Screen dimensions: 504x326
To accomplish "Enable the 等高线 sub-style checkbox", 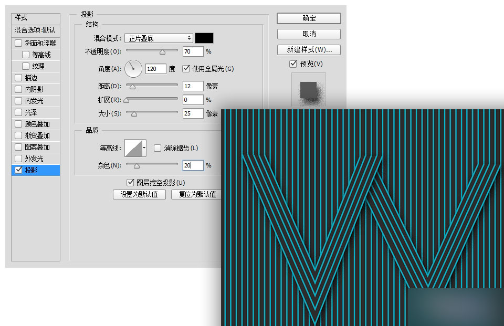I will pyautogui.click(x=26, y=55).
